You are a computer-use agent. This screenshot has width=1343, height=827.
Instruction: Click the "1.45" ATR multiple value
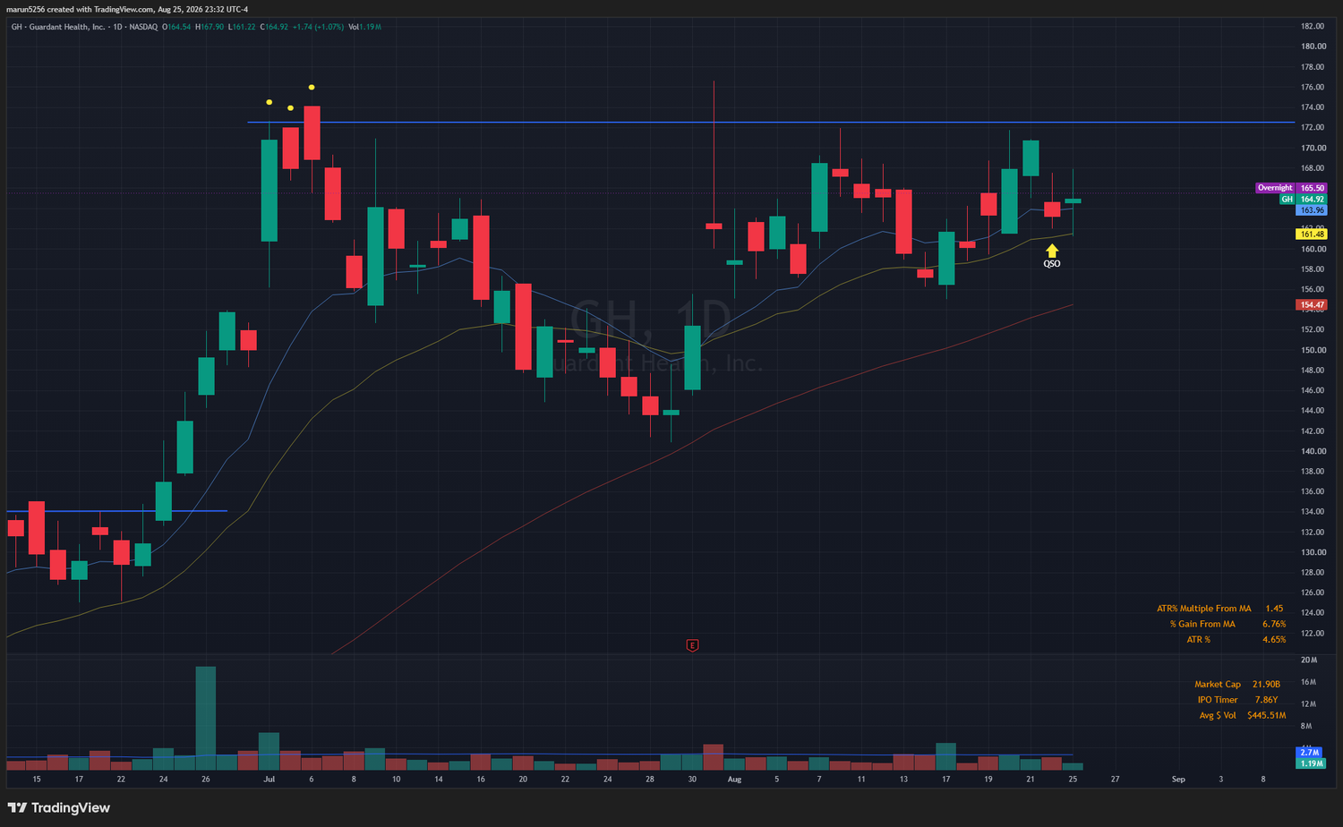(1274, 609)
